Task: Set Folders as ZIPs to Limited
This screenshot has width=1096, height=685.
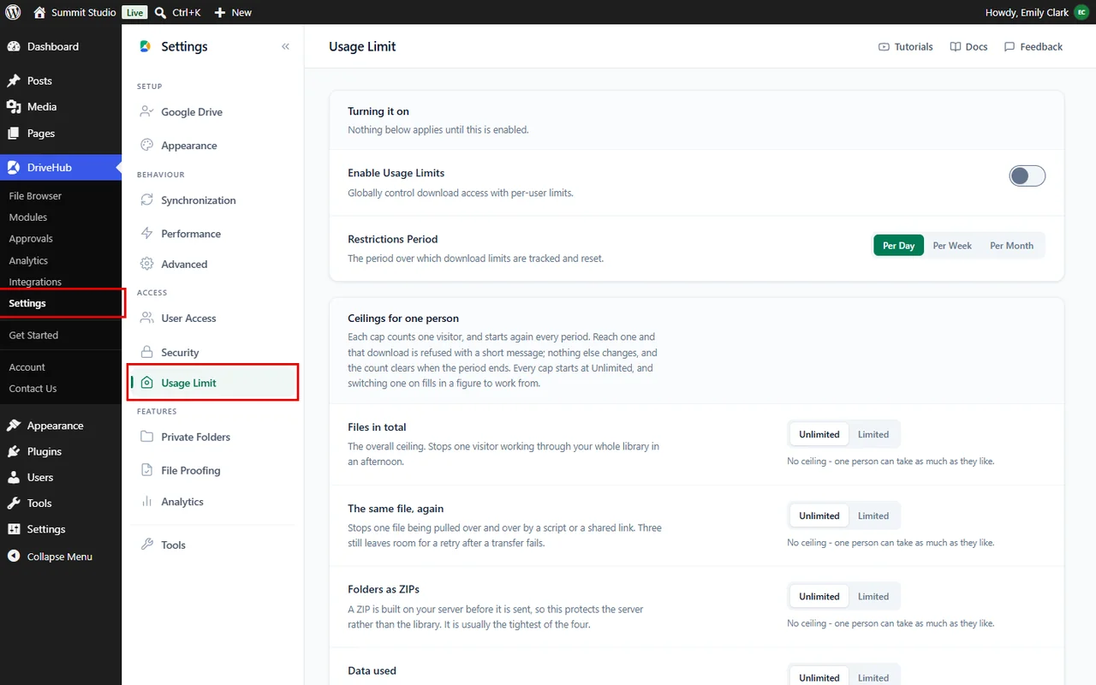Action: coord(873,596)
